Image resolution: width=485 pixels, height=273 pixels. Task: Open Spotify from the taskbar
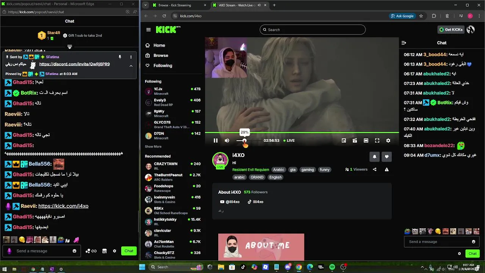click(332, 267)
